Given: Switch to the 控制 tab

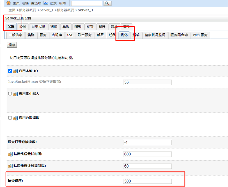Looking at the screenshot, I should [x=78, y=26].
